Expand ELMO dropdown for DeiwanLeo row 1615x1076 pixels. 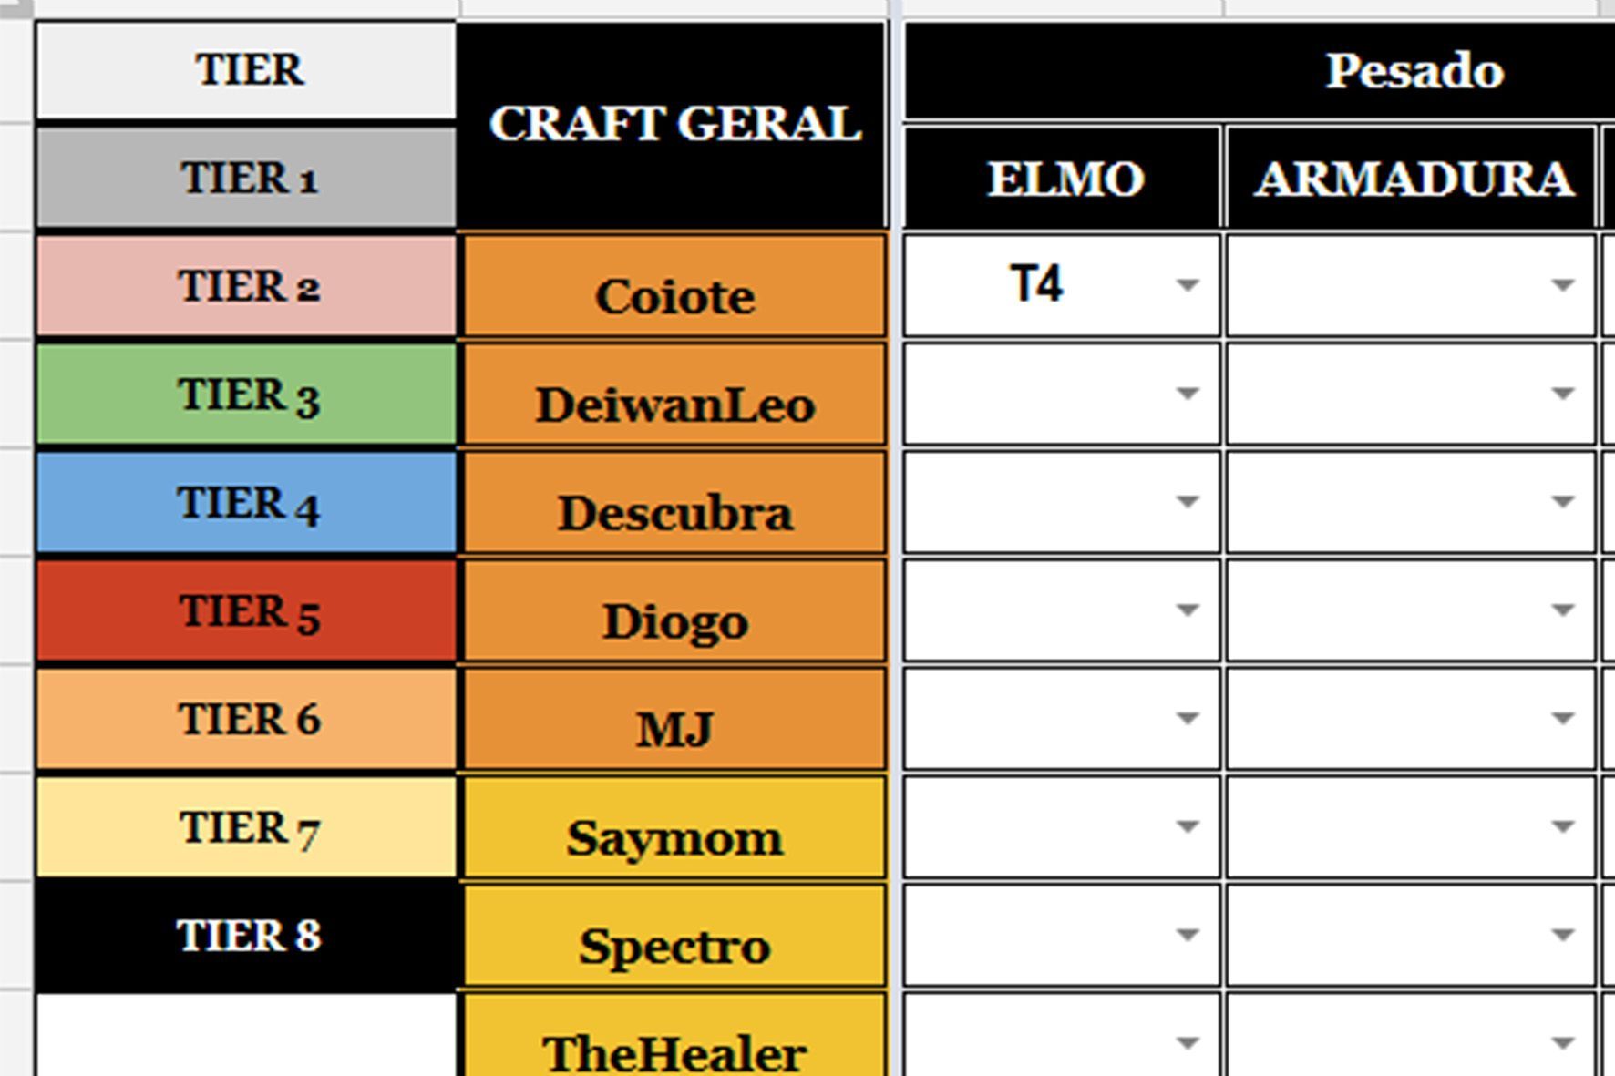point(1187,394)
